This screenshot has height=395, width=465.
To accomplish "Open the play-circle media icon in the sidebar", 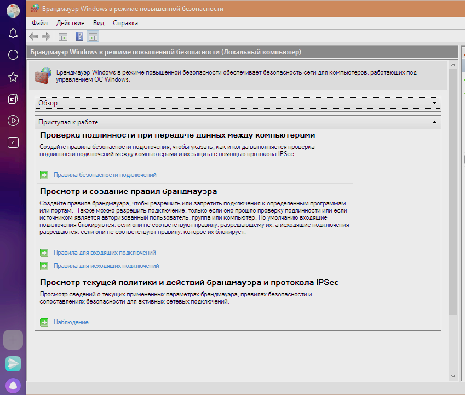I will click(13, 121).
